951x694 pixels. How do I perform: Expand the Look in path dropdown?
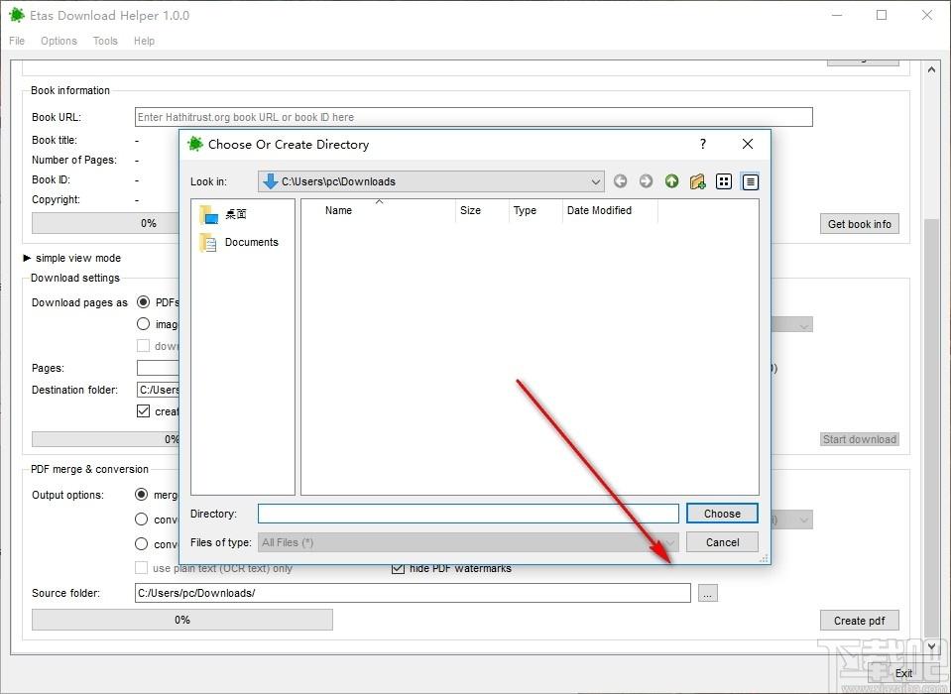coord(596,181)
